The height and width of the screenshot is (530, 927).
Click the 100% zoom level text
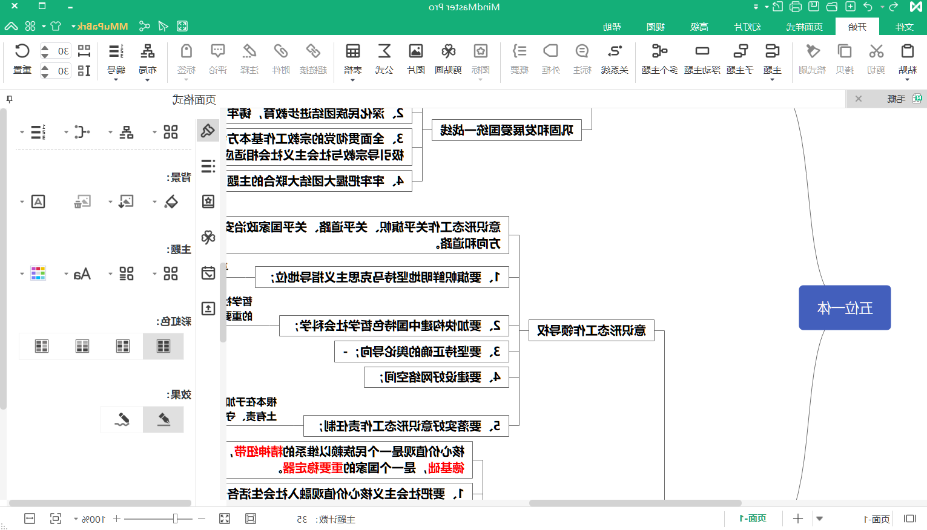coord(93,519)
